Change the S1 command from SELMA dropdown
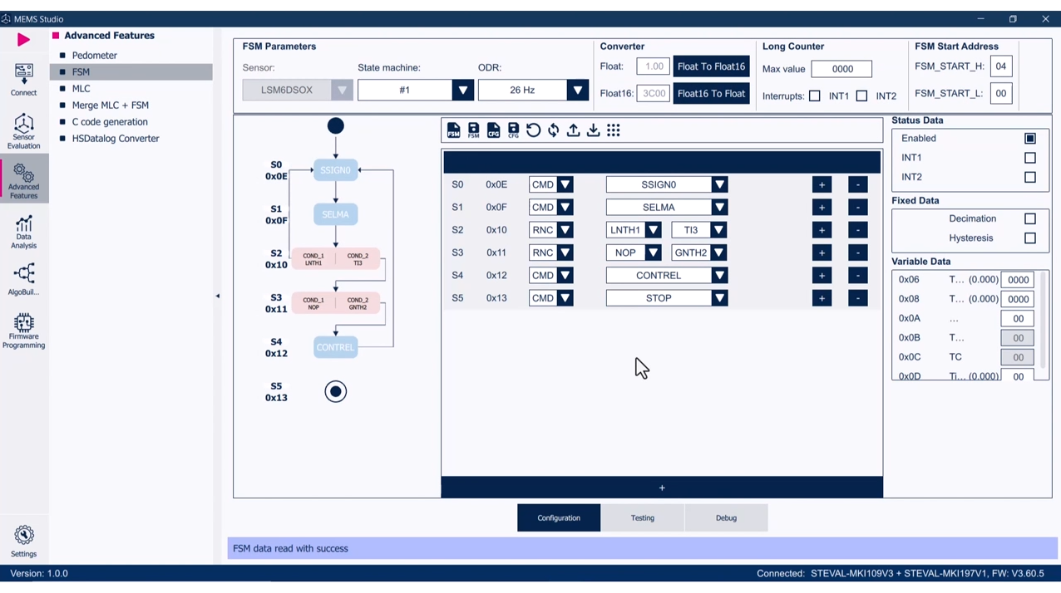 click(x=718, y=207)
